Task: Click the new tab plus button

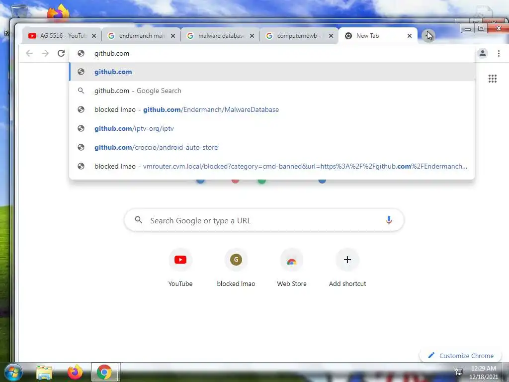Action: 428,36
